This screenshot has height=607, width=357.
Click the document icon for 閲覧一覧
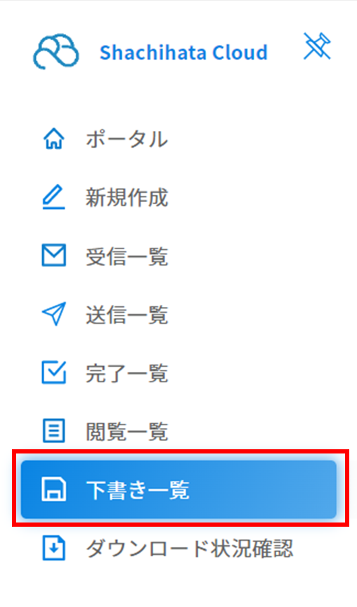pyautogui.click(x=53, y=431)
